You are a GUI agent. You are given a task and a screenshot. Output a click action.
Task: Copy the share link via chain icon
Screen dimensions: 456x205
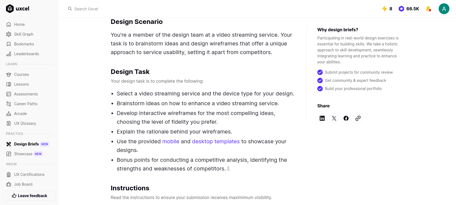pos(358,118)
